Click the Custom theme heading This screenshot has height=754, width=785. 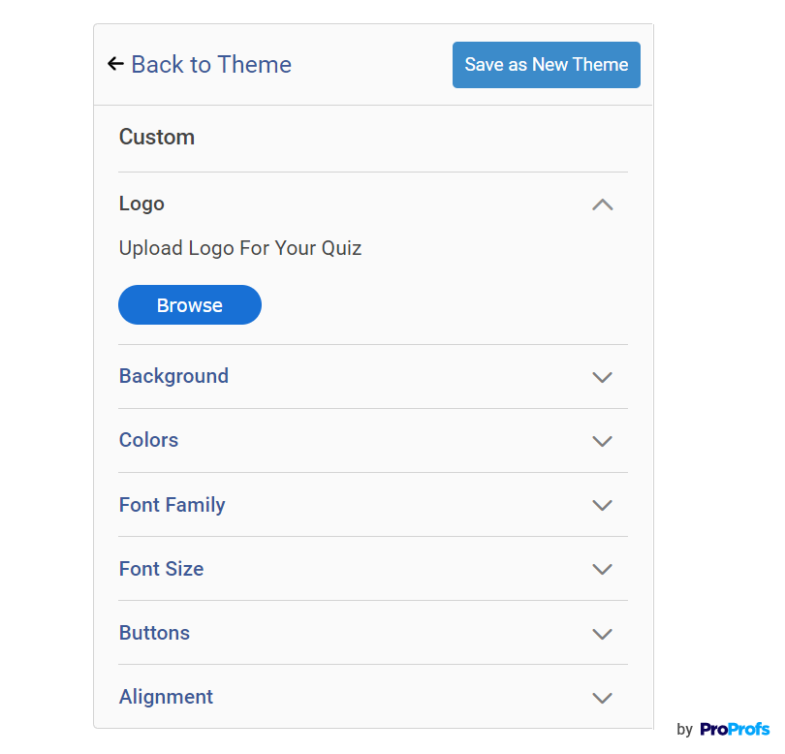tap(157, 137)
